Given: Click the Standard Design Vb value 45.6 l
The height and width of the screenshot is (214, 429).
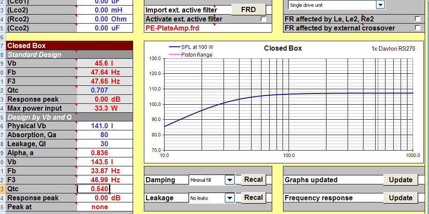Looking at the screenshot, I should [105, 63].
